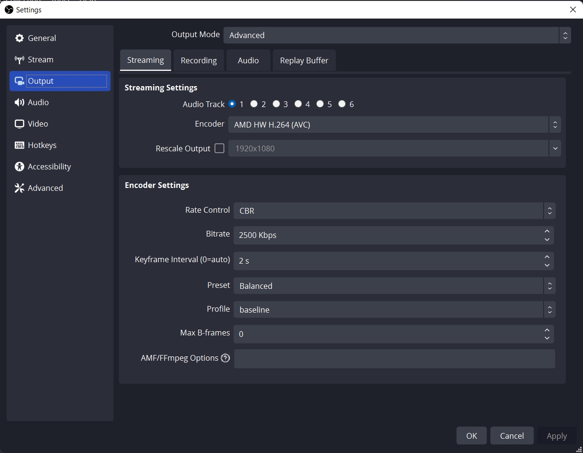Open Advanced settings via wrench icon
The width and height of the screenshot is (583, 453).
tap(19, 188)
